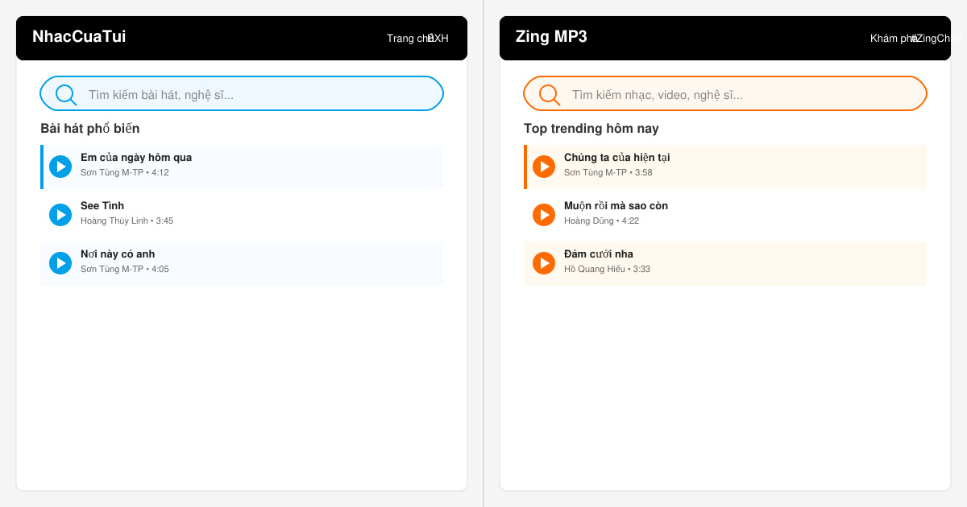This screenshot has height=507, width=967.
Task: Click the Zing MP3 logo title
Action: 551,36
